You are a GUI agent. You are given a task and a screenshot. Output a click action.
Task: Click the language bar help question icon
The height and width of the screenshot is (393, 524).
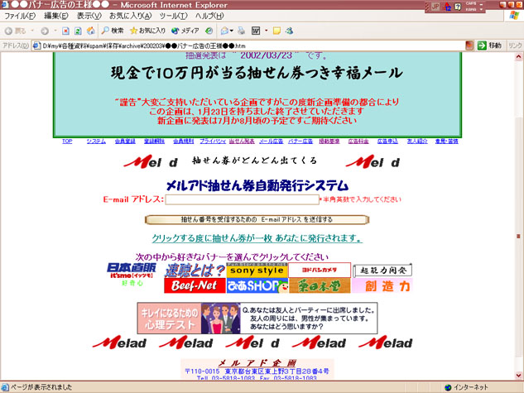(458, 7)
